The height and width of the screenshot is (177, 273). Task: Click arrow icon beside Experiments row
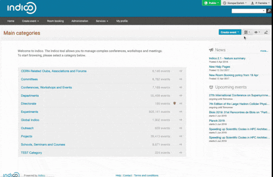181,111
